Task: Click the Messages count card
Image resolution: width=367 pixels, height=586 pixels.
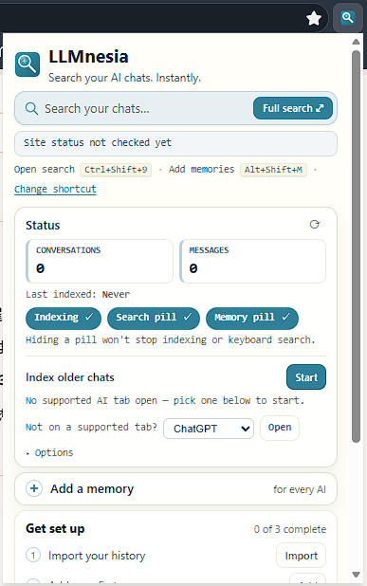Action: tap(252, 261)
